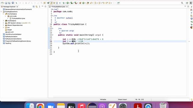The height and width of the screenshot is (108, 193).
Task: Toggle Show Whitespace Characters button
Action: 60,3
